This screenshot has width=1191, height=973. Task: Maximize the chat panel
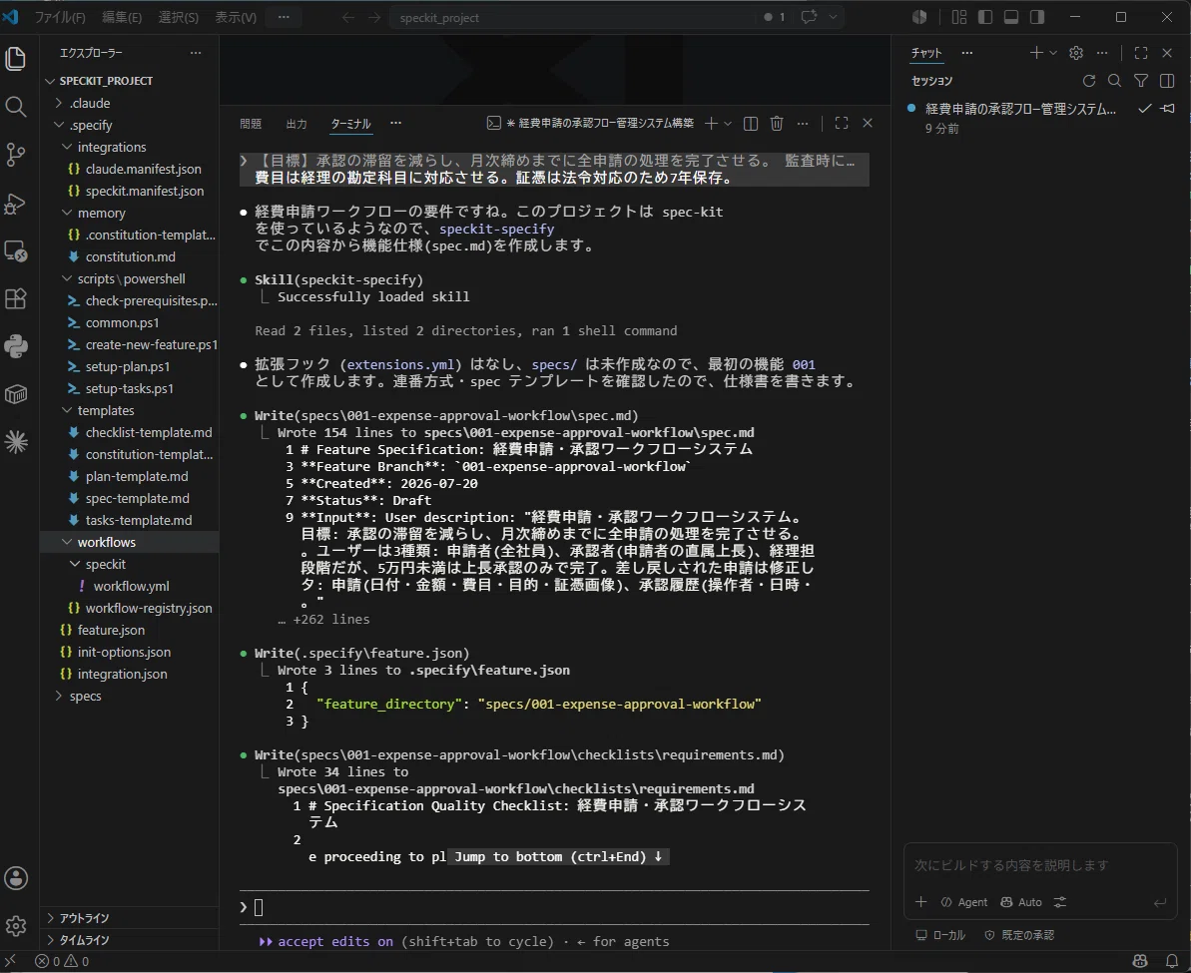tap(1141, 53)
